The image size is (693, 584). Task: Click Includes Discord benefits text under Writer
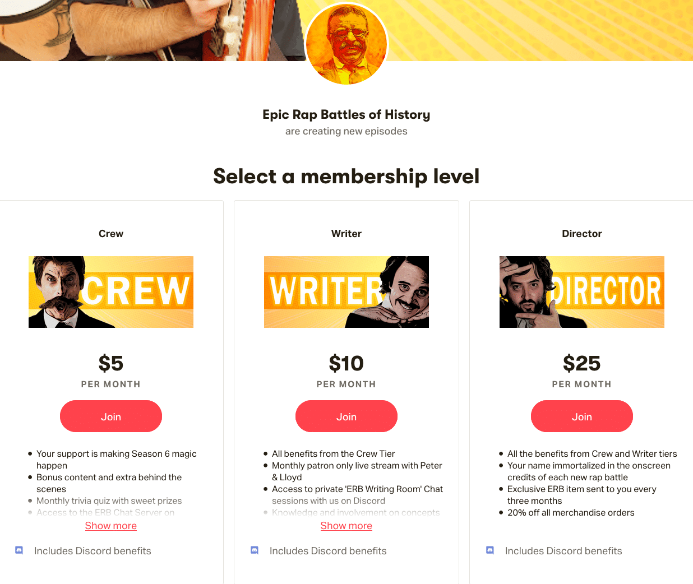point(328,551)
